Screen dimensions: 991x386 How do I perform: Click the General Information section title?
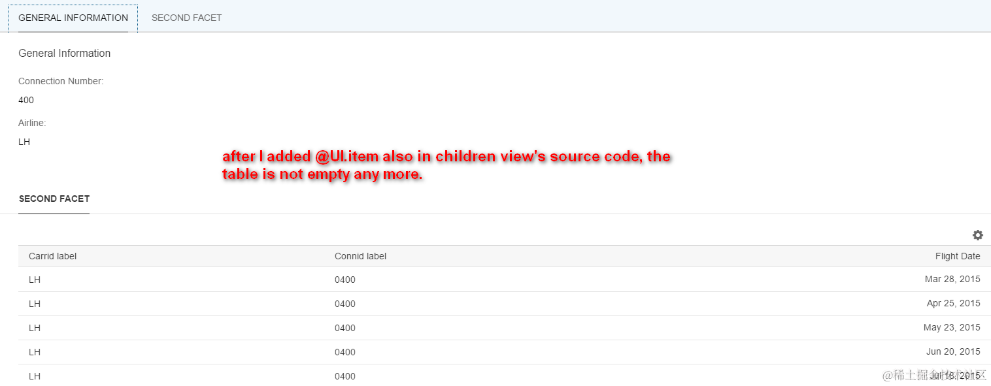pos(64,54)
